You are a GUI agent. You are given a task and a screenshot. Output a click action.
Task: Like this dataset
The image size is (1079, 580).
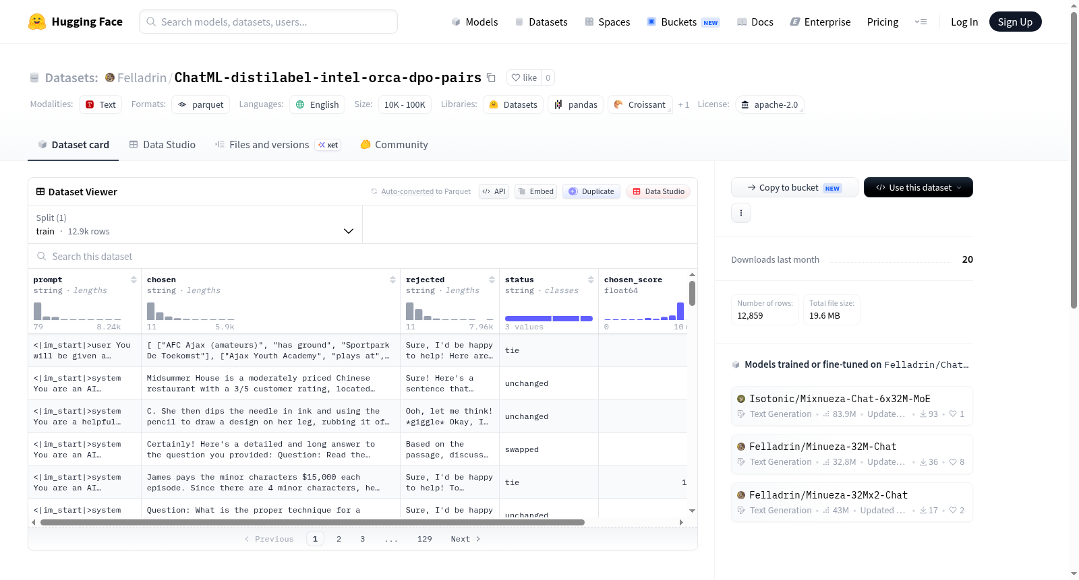[524, 77]
